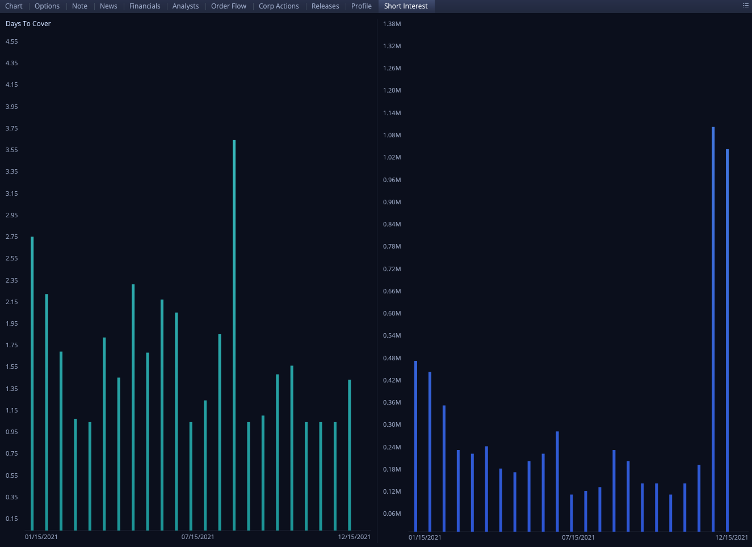View the News tab
The image size is (752, 547).
click(108, 6)
